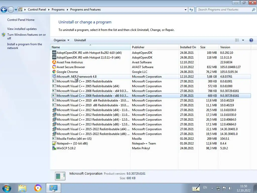The image size is (257, 193).
Task: Click version 105.0.5195.54 cell
Action: [x=229, y=72]
